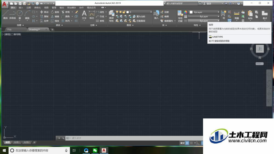Viewport: 274px width, 154px height.
Task: Click the object color wheel swatch
Action: coord(185,12)
